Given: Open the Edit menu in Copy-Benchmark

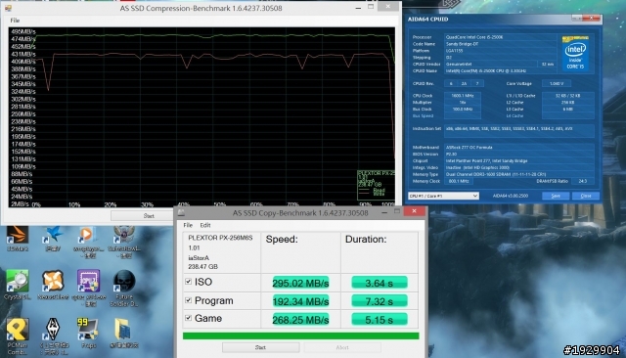Looking at the screenshot, I should click(x=205, y=225).
